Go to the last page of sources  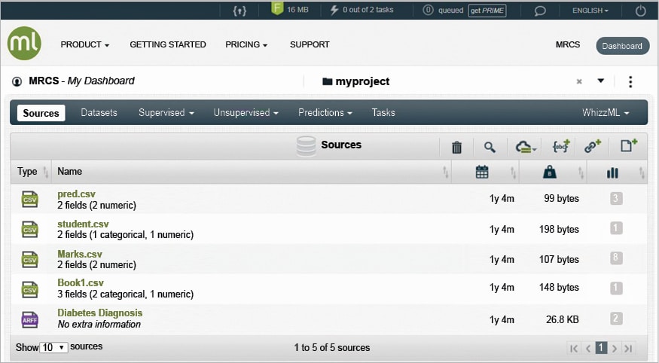point(628,348)
